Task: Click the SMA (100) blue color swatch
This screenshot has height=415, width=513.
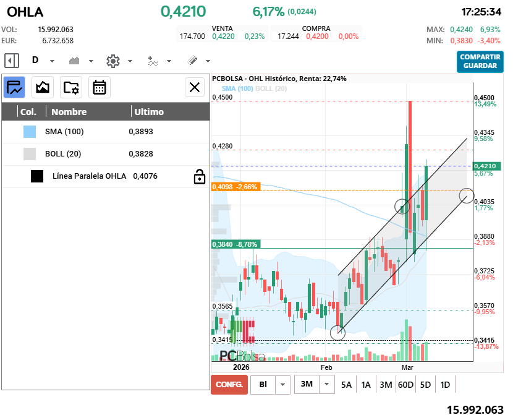Action: coord(30,132)
